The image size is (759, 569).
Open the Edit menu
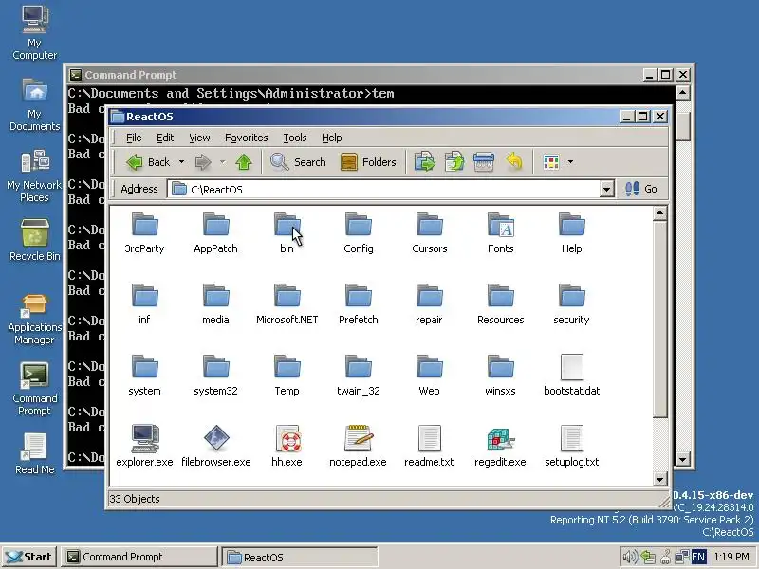(164, 138)
